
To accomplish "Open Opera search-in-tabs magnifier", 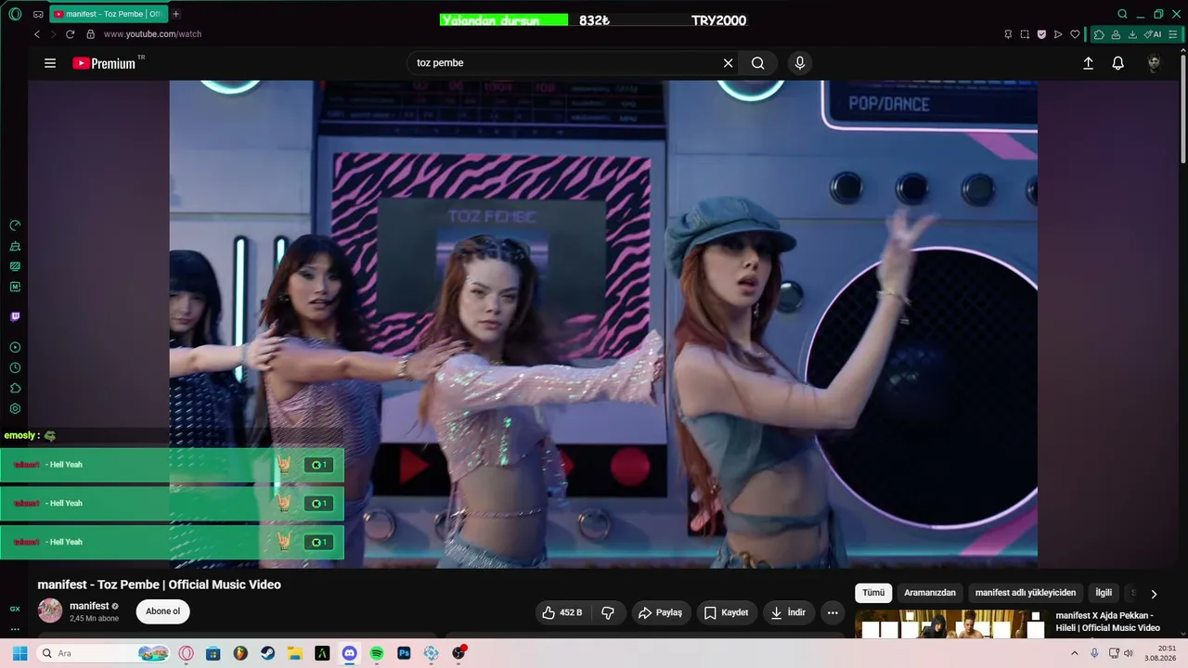I will tap(1122, 14).
